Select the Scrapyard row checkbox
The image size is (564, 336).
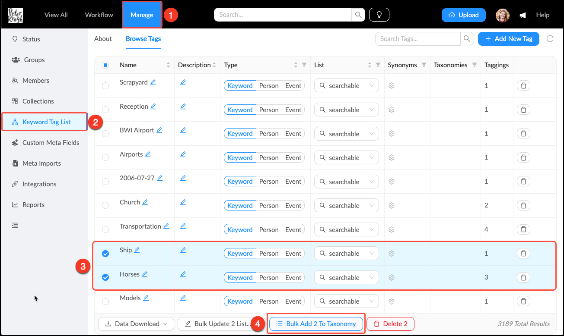click(x=105, y=86)
